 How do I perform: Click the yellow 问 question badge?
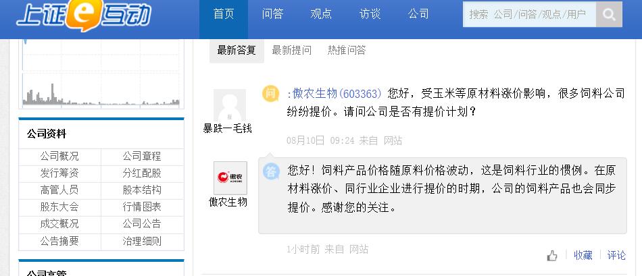click(271, 94)
